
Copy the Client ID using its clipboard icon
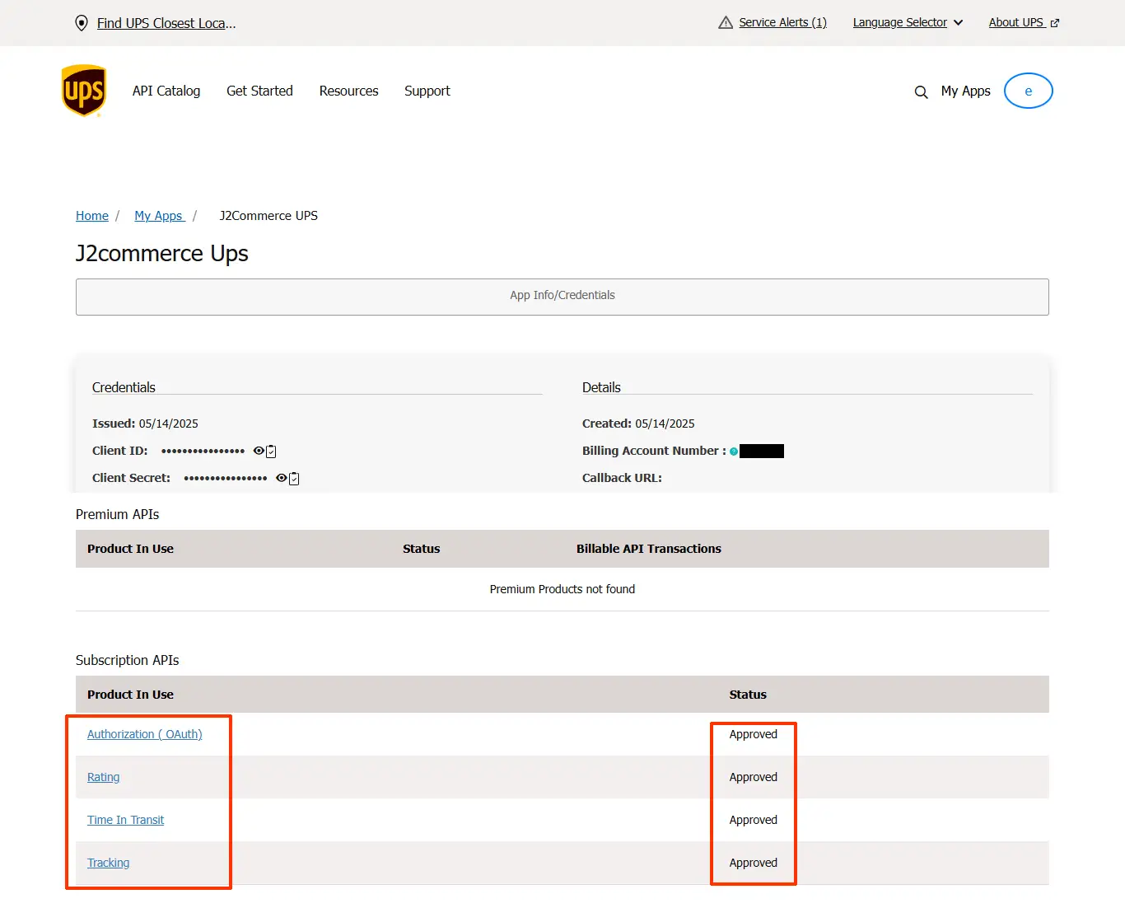coord(271,452)
